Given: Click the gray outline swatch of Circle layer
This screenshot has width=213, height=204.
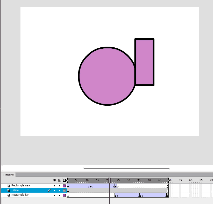Looking at the screenshot, I should [x=65, y=191].
